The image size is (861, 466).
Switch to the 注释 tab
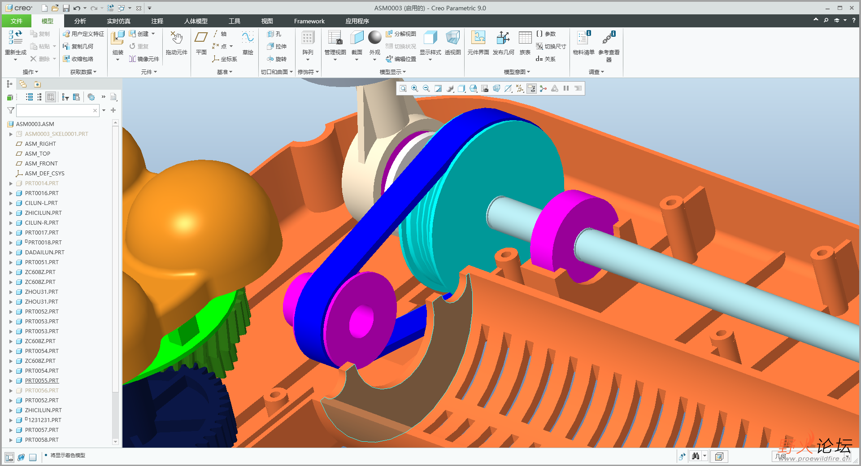coord(157,21)
